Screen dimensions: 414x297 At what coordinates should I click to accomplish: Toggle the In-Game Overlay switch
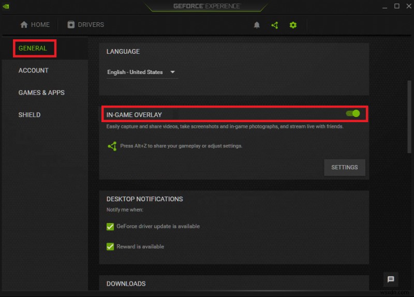pyautogui.click(x=353, y=113)
